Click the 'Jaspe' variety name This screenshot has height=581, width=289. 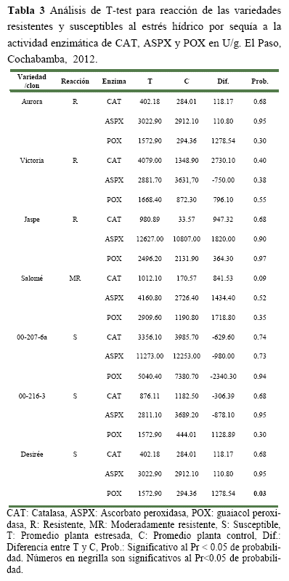click(x=32, y=220)
